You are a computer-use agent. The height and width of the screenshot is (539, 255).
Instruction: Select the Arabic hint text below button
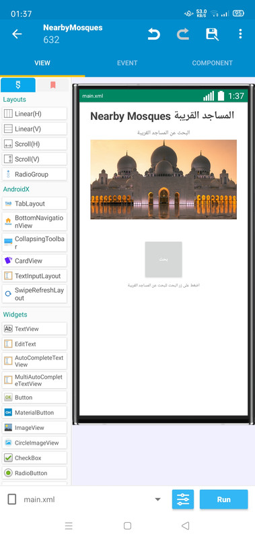[163, 285]
